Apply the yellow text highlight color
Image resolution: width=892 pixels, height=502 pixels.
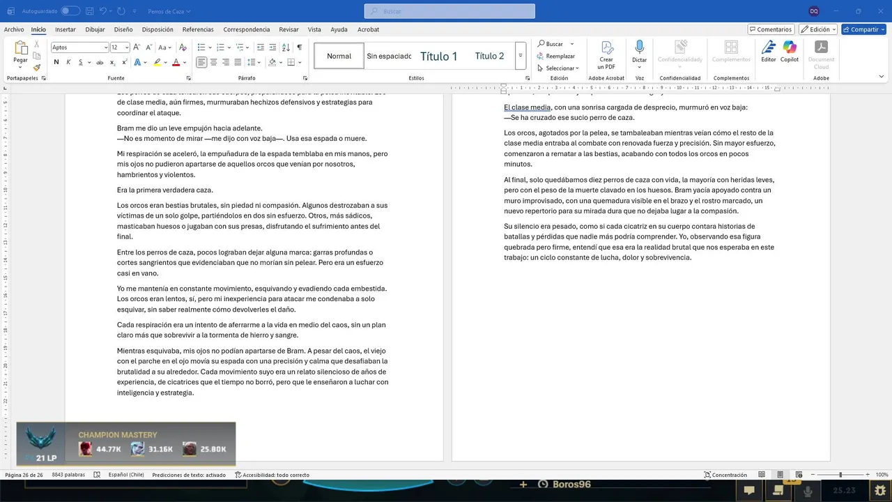[x=157, y=62]
